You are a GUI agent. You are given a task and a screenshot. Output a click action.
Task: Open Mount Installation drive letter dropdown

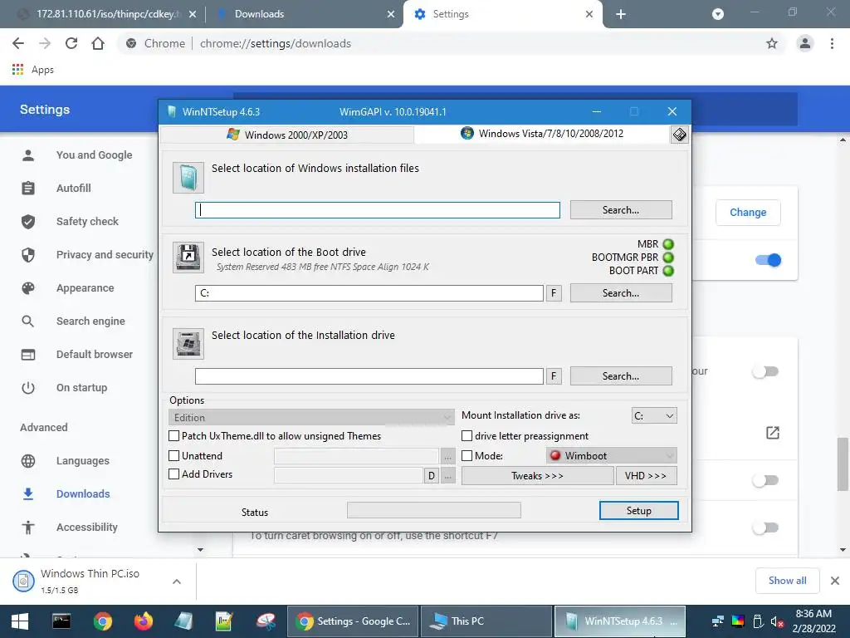(654, 416)
